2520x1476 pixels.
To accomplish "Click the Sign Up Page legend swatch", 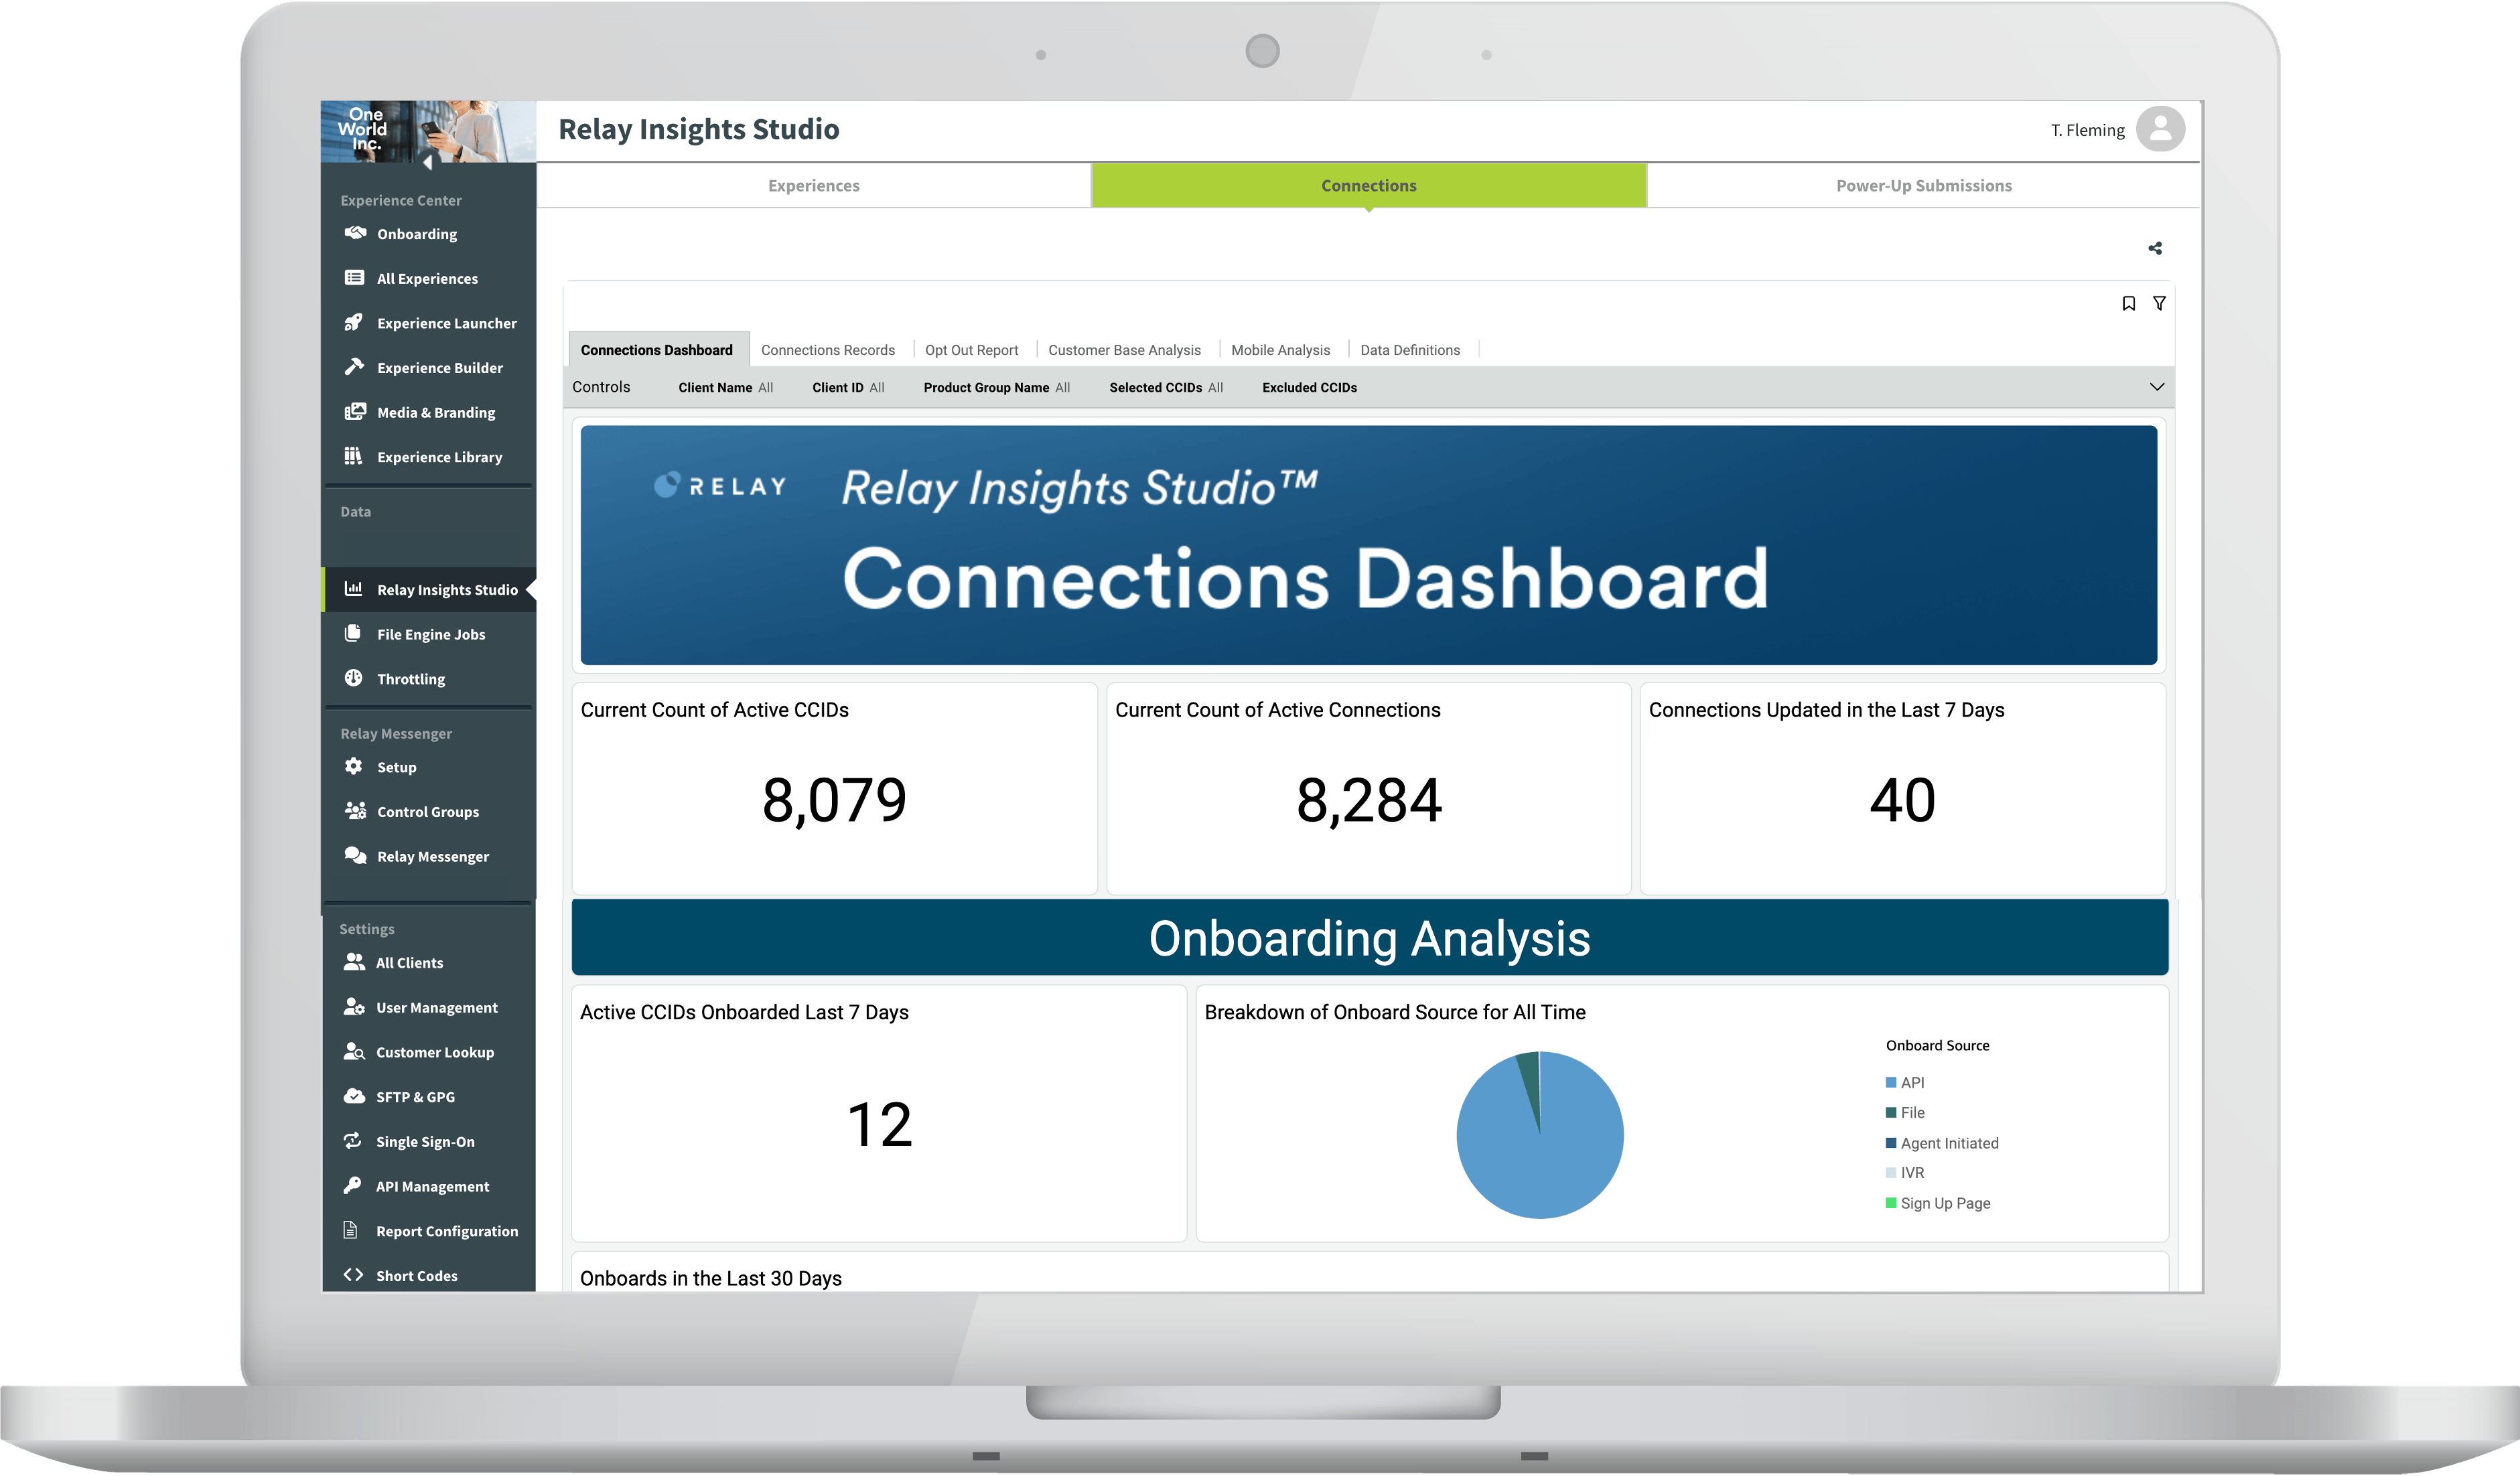I will point(1891,1203).
